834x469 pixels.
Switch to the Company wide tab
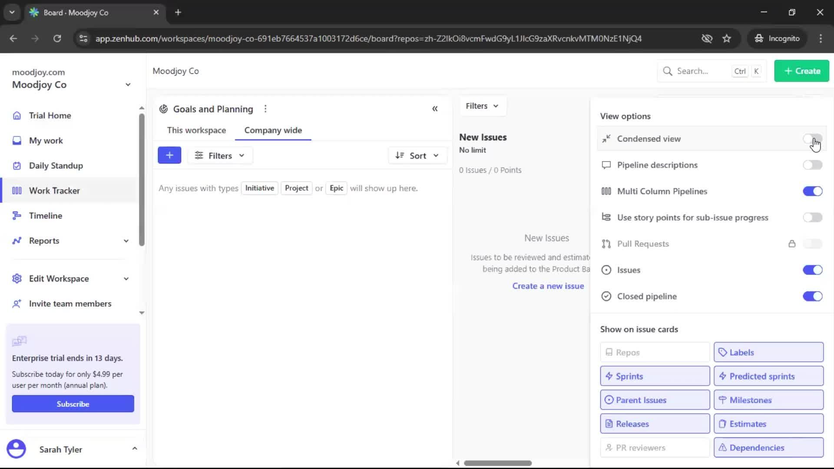[273, 130]
